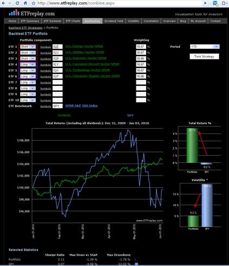Open the Backtesting tab

tap(93, 21)
